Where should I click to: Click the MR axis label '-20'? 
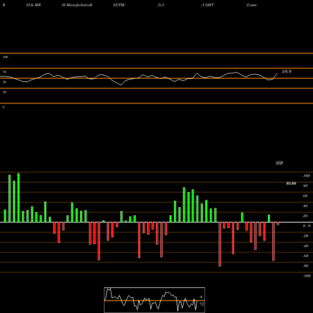pyautogui.click(x=305, y=236)
